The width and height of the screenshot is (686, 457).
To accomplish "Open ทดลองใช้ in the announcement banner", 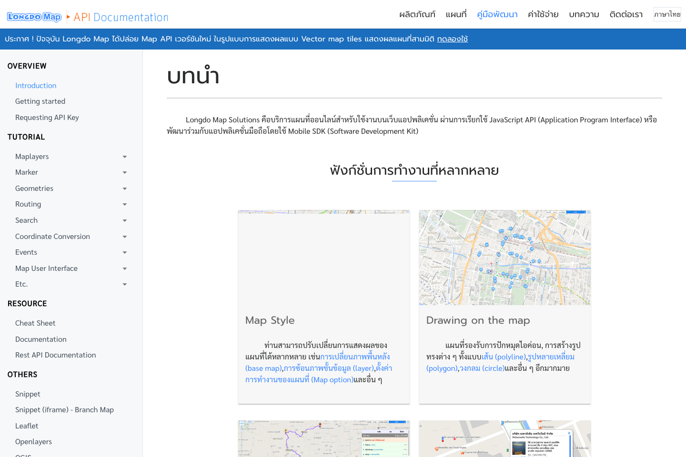I will 453,39.
